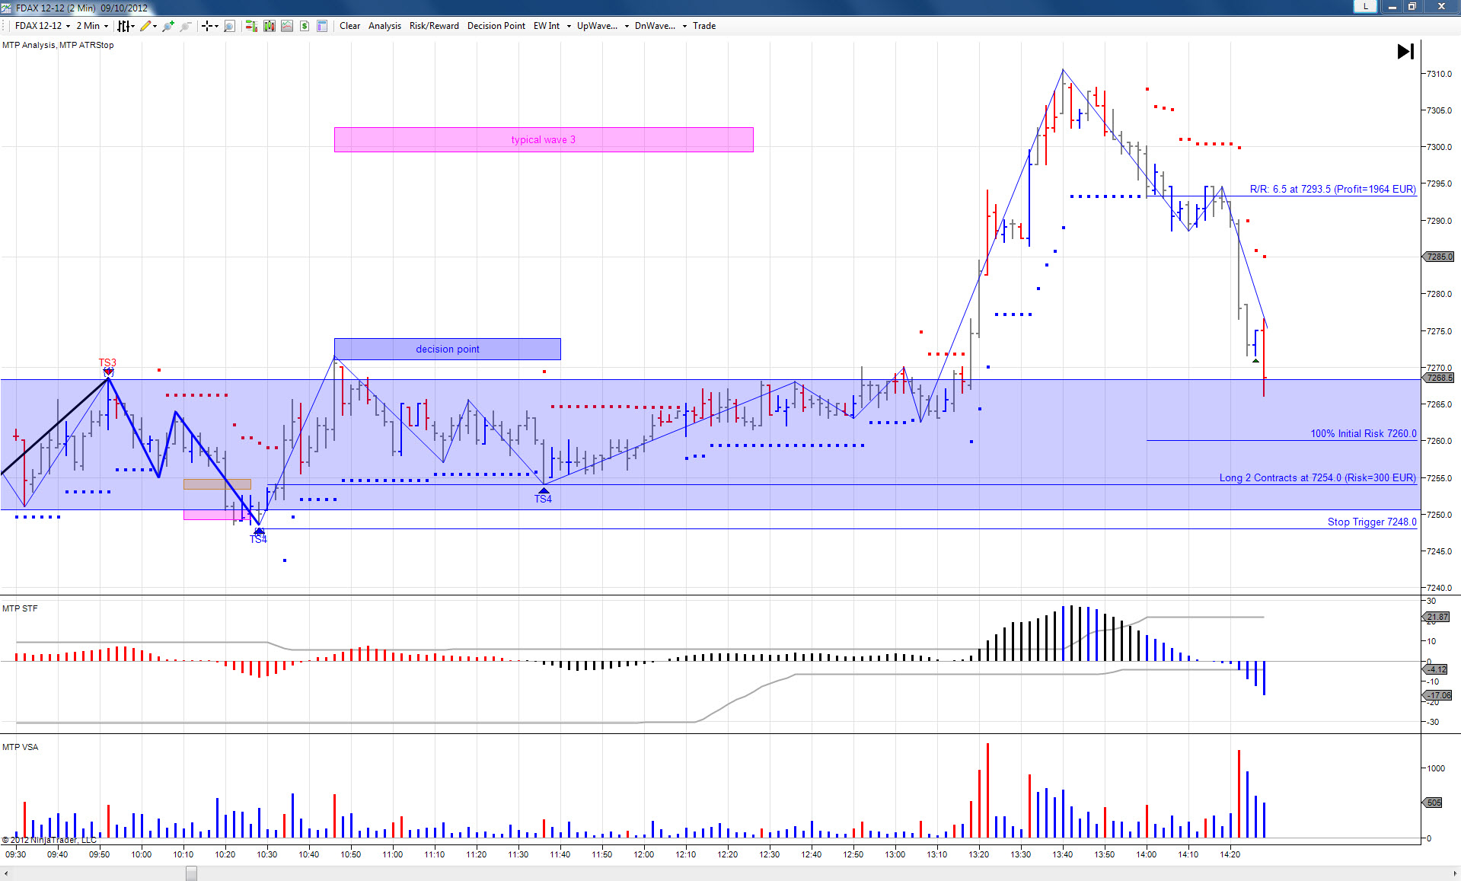Jump to latest bar with skip-forward arrow
Image resolution: width=1461 pixels, height=881 pixels.
[1405, 52]
